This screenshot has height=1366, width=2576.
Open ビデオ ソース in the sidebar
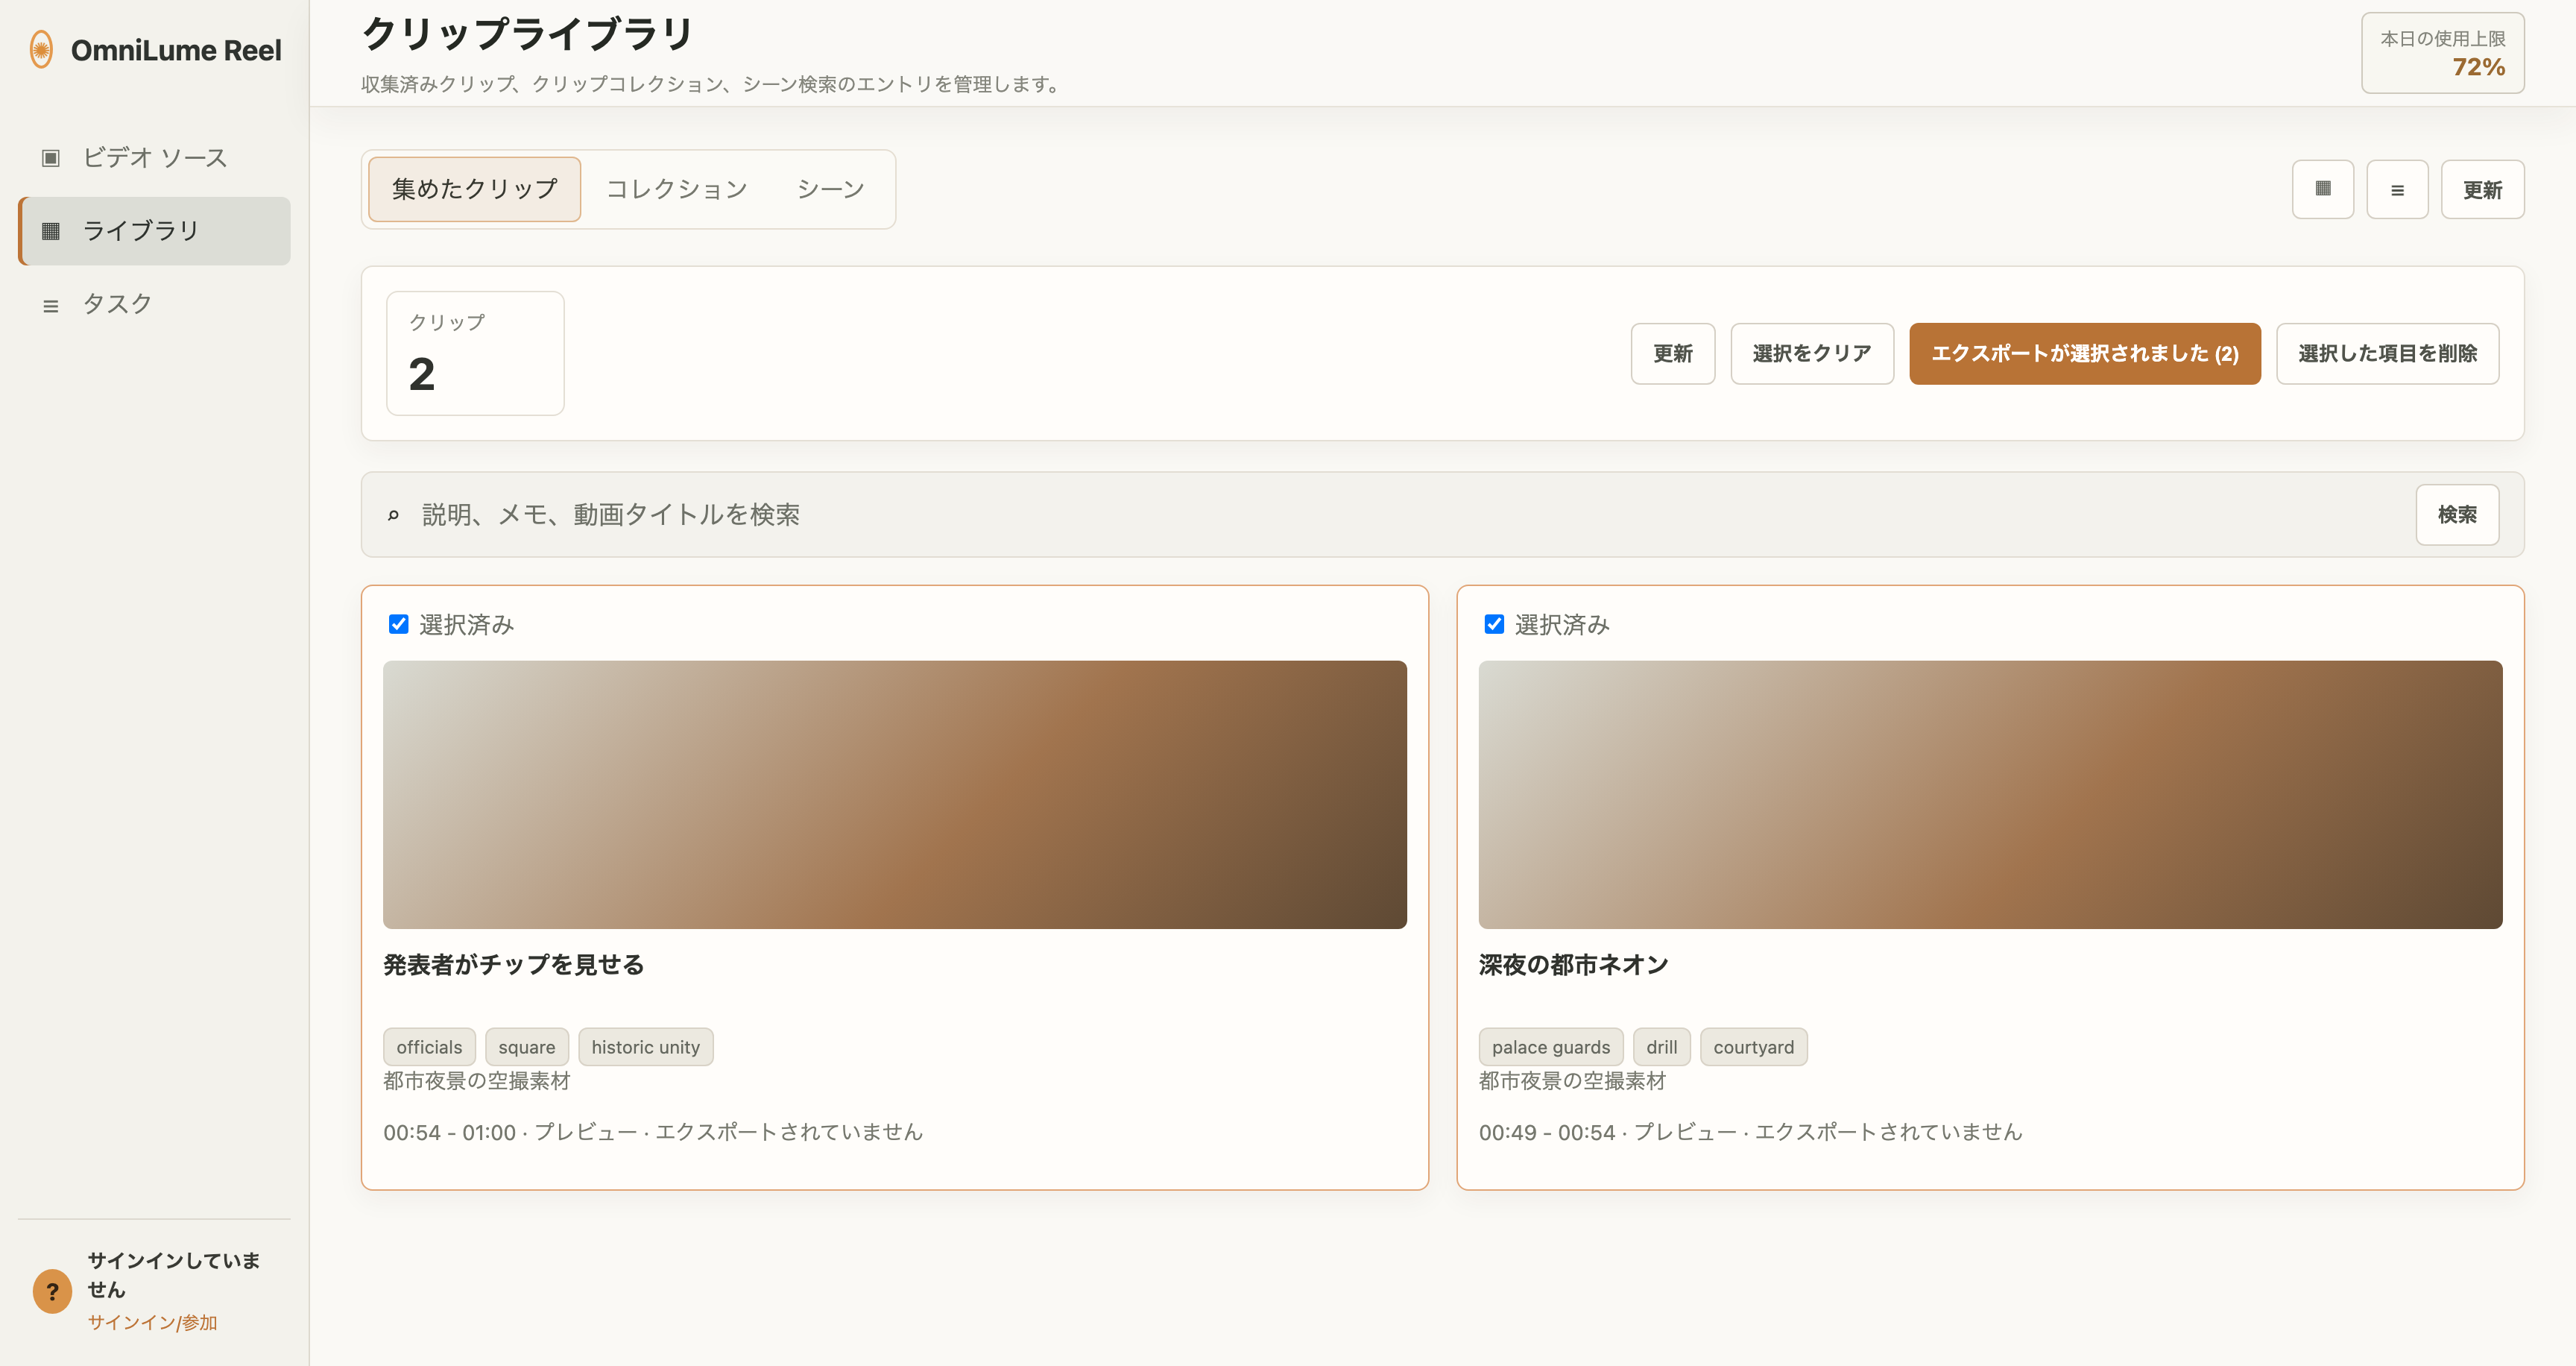pyautogui.click(x=154, y=158)
